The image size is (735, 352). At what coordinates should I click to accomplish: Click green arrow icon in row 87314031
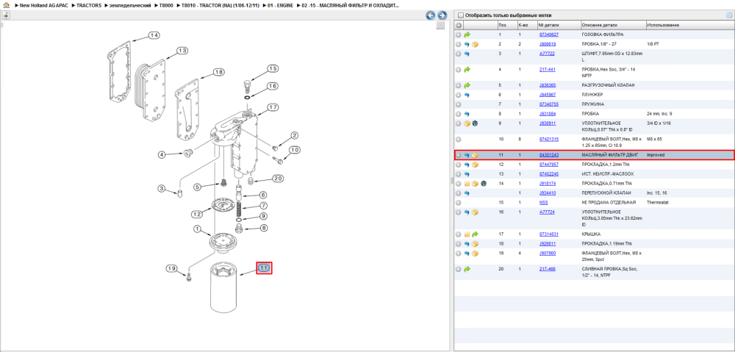click(475, 234)
